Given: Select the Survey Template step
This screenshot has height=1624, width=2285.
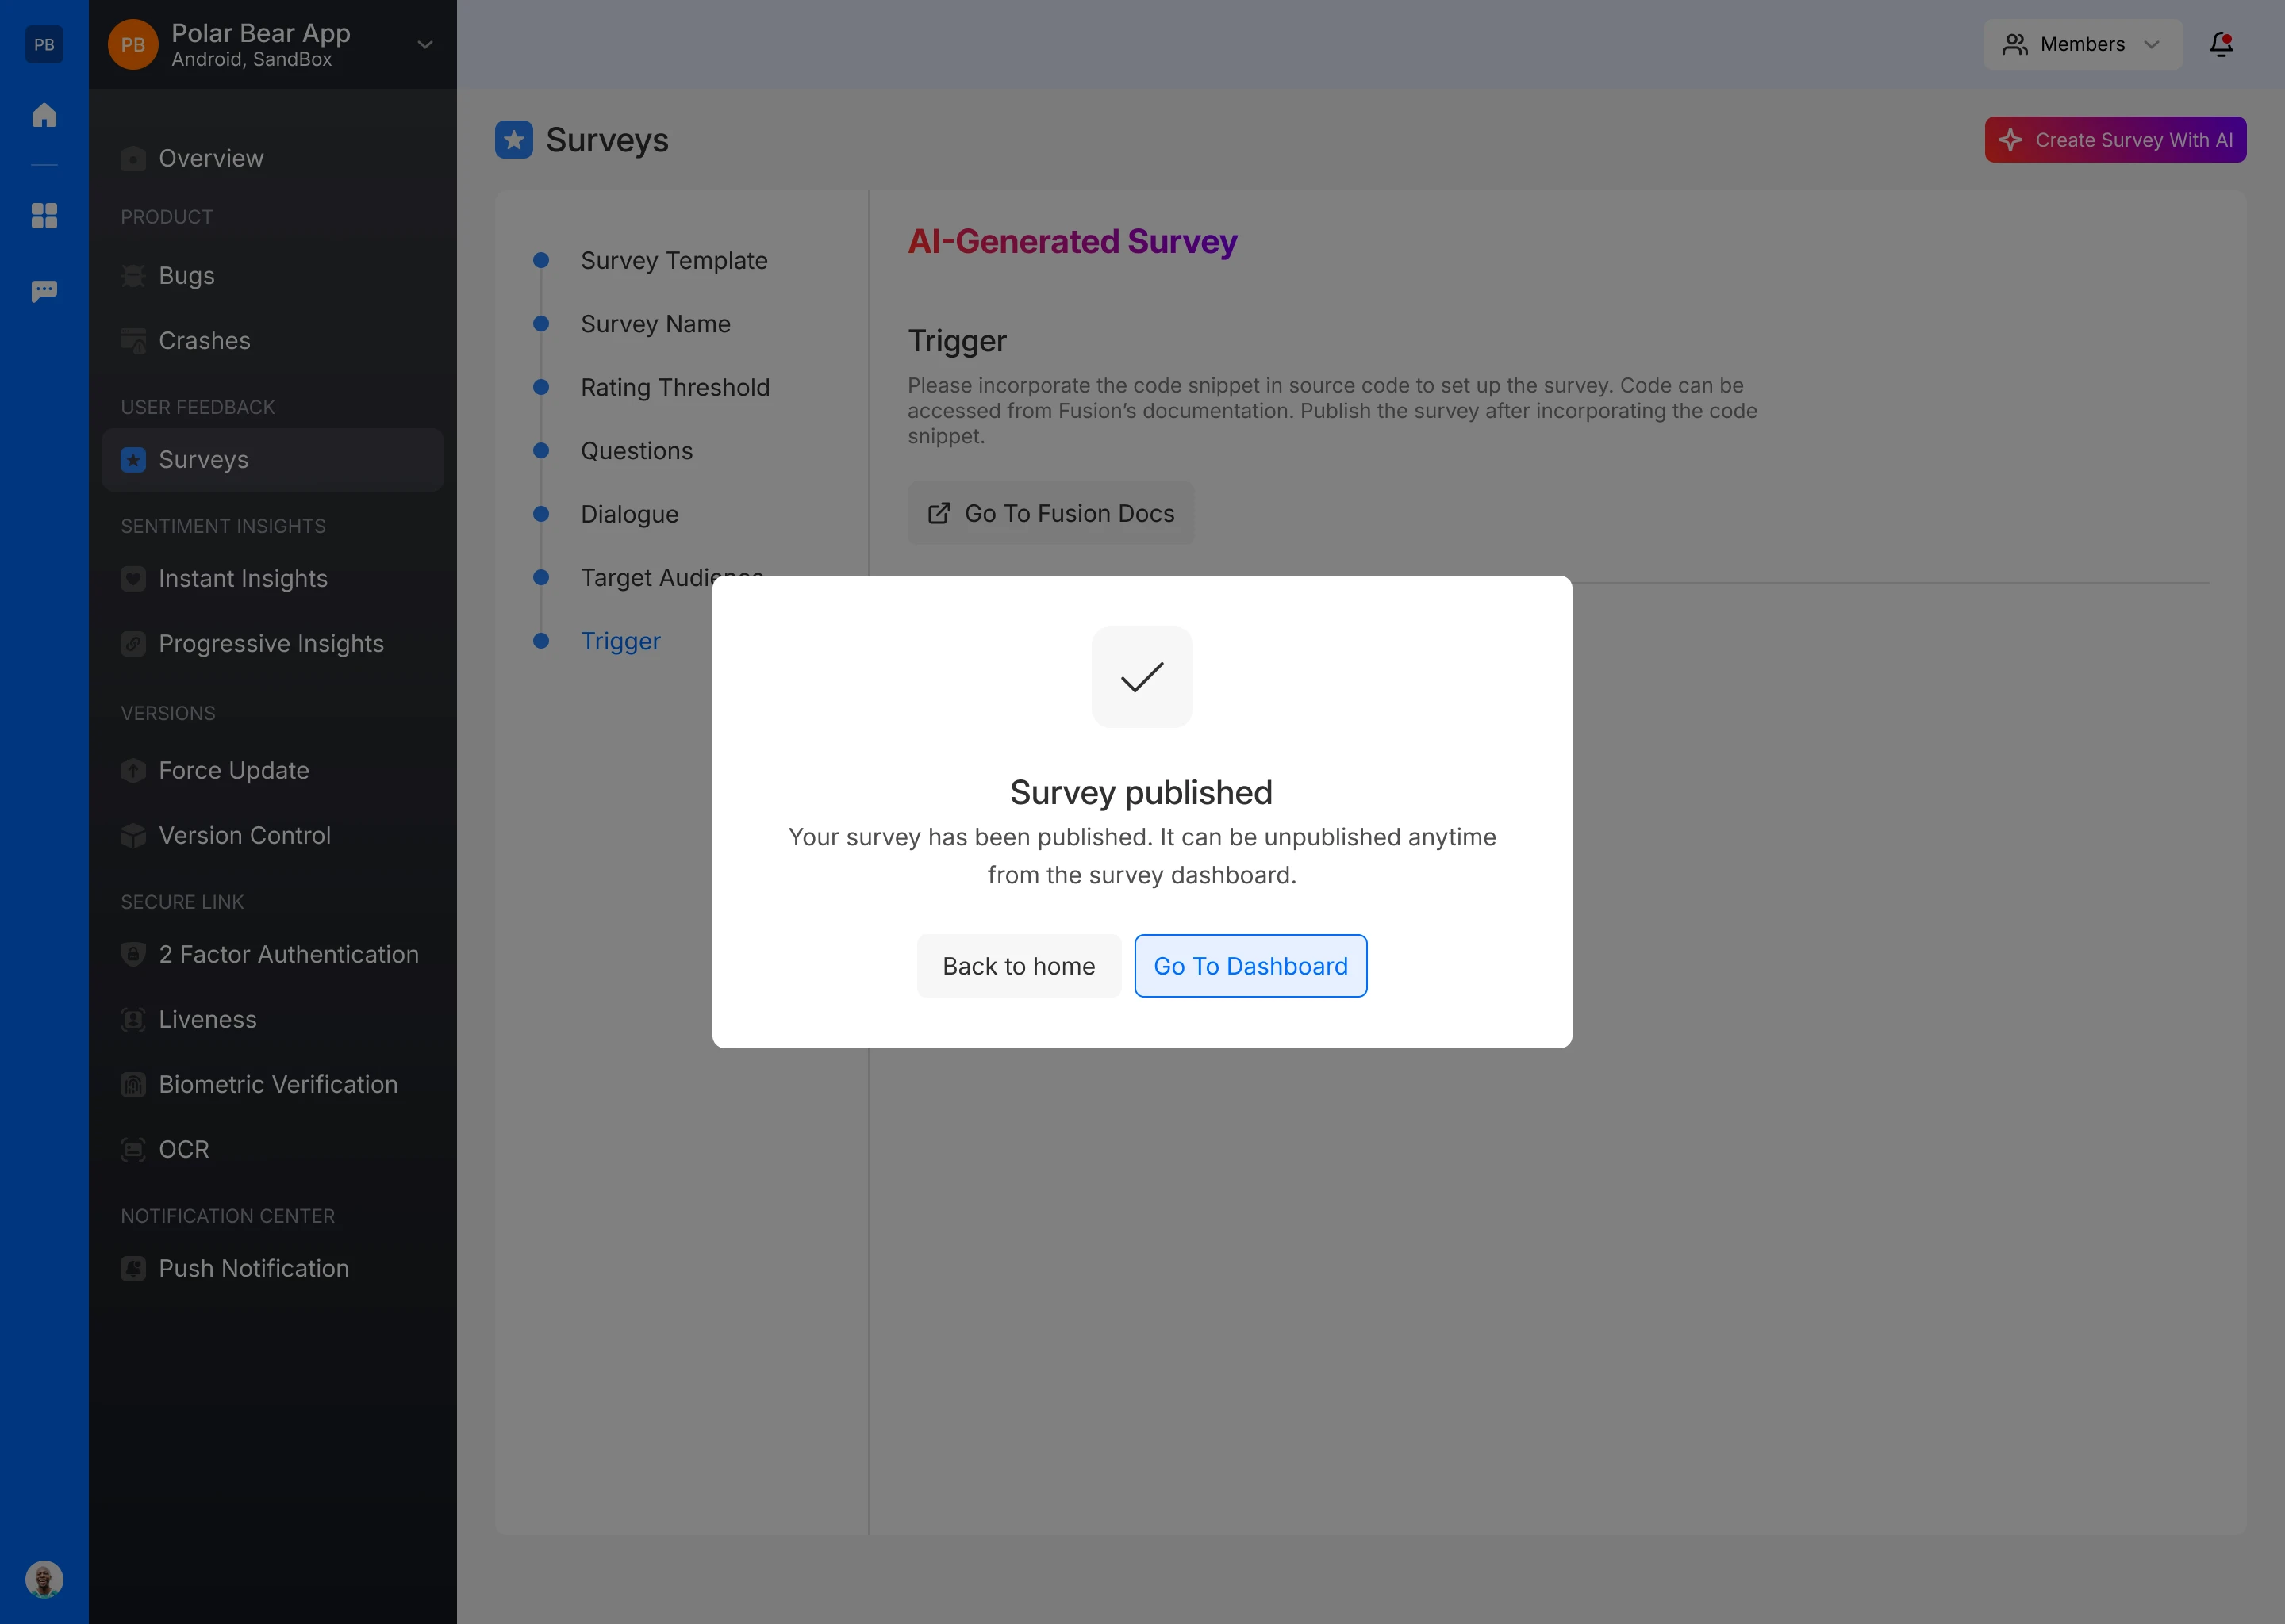Looking at the screenshot, I should 674,260.
